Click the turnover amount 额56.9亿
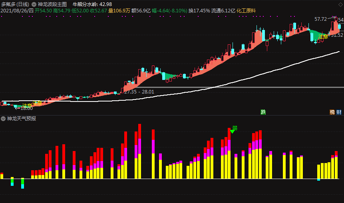Screen dimensions: 344x203 tap(141, 11)
